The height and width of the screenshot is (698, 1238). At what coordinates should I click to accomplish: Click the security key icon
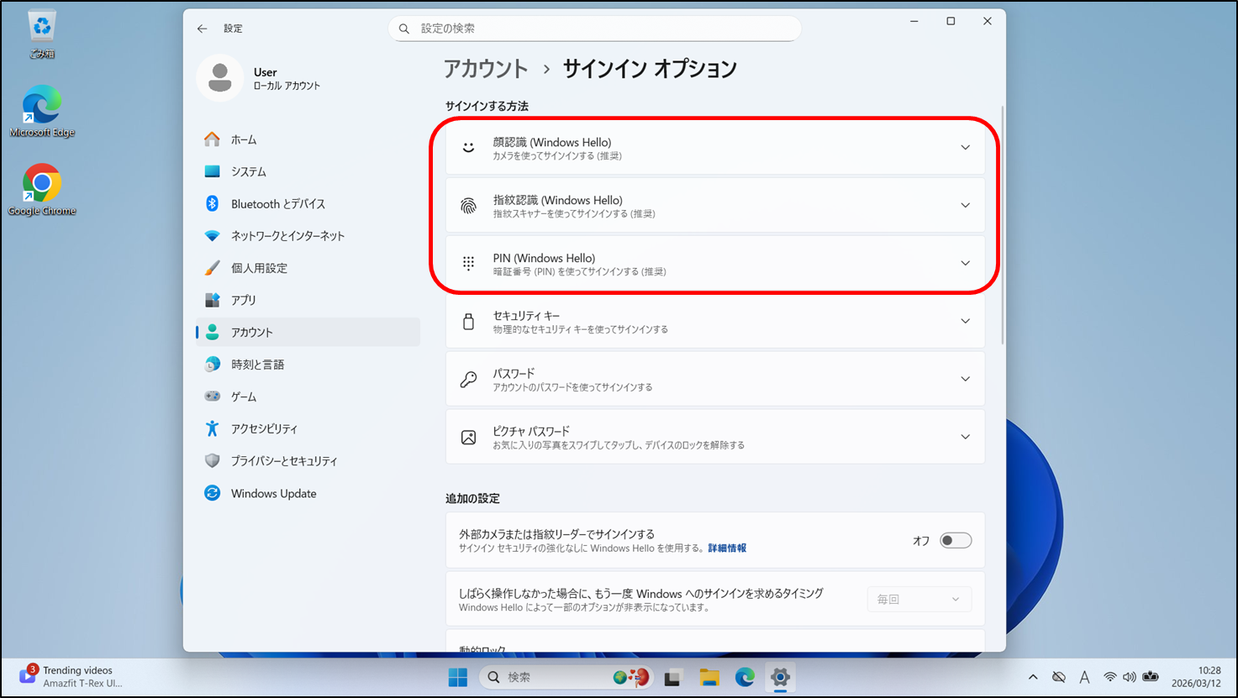pyautogui.click(x=469, y=321)
